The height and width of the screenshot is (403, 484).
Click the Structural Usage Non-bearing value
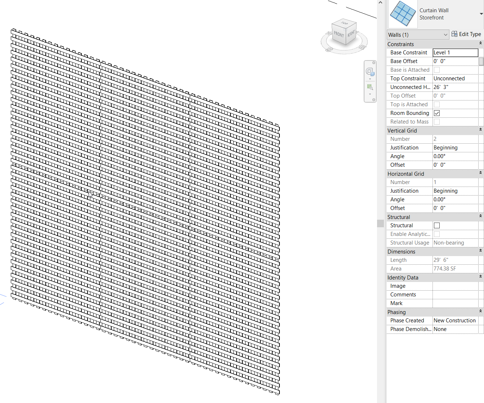click(x=456, y=243)
